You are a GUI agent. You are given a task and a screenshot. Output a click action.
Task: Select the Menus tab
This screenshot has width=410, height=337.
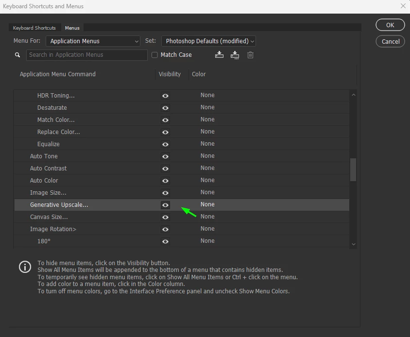tap(72, 28)
